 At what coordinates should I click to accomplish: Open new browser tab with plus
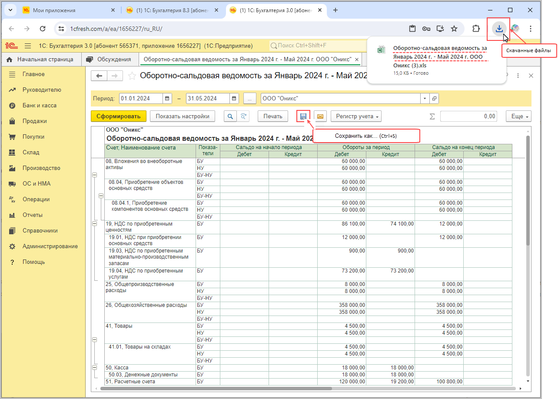pos(335,10)
